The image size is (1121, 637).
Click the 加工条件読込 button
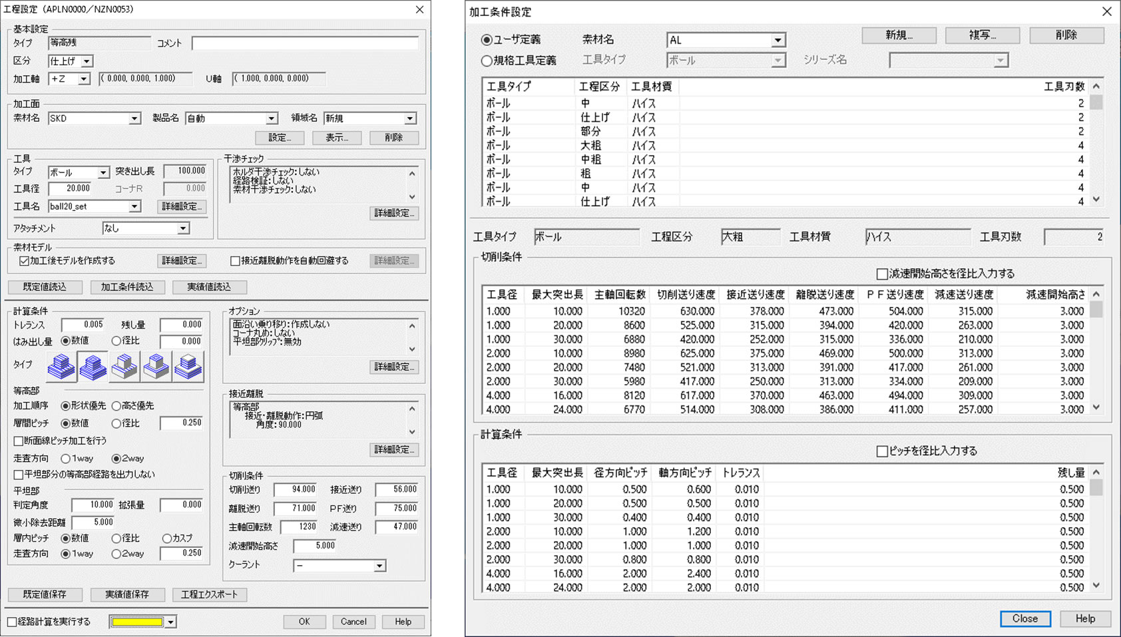point(127,287)
